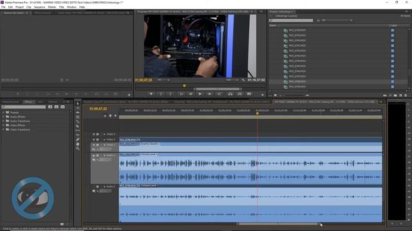This screenshot has height=231, width=412.
Task: Play the sequence in Program monitor
Action: [200, 94]
